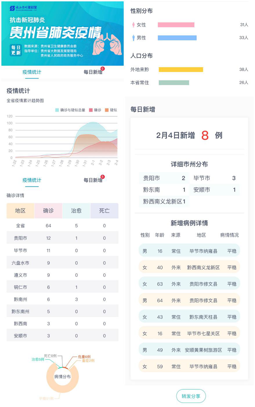Select the 黔东南州 table row
The width and height of the screenshot is (255, 407).
click(x=62, y=312)
